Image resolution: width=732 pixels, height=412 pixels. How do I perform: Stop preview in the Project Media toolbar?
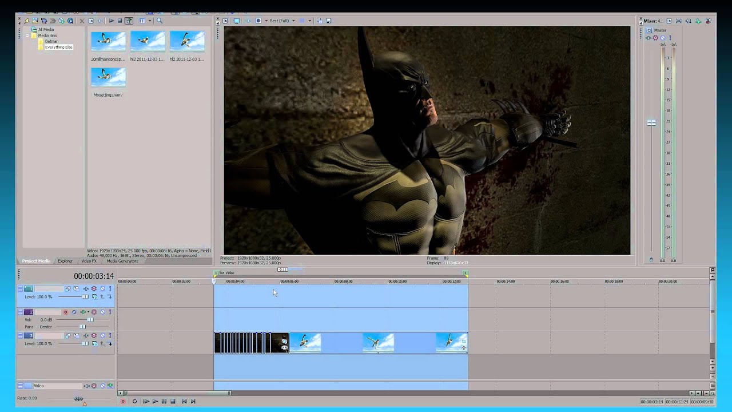120,21
